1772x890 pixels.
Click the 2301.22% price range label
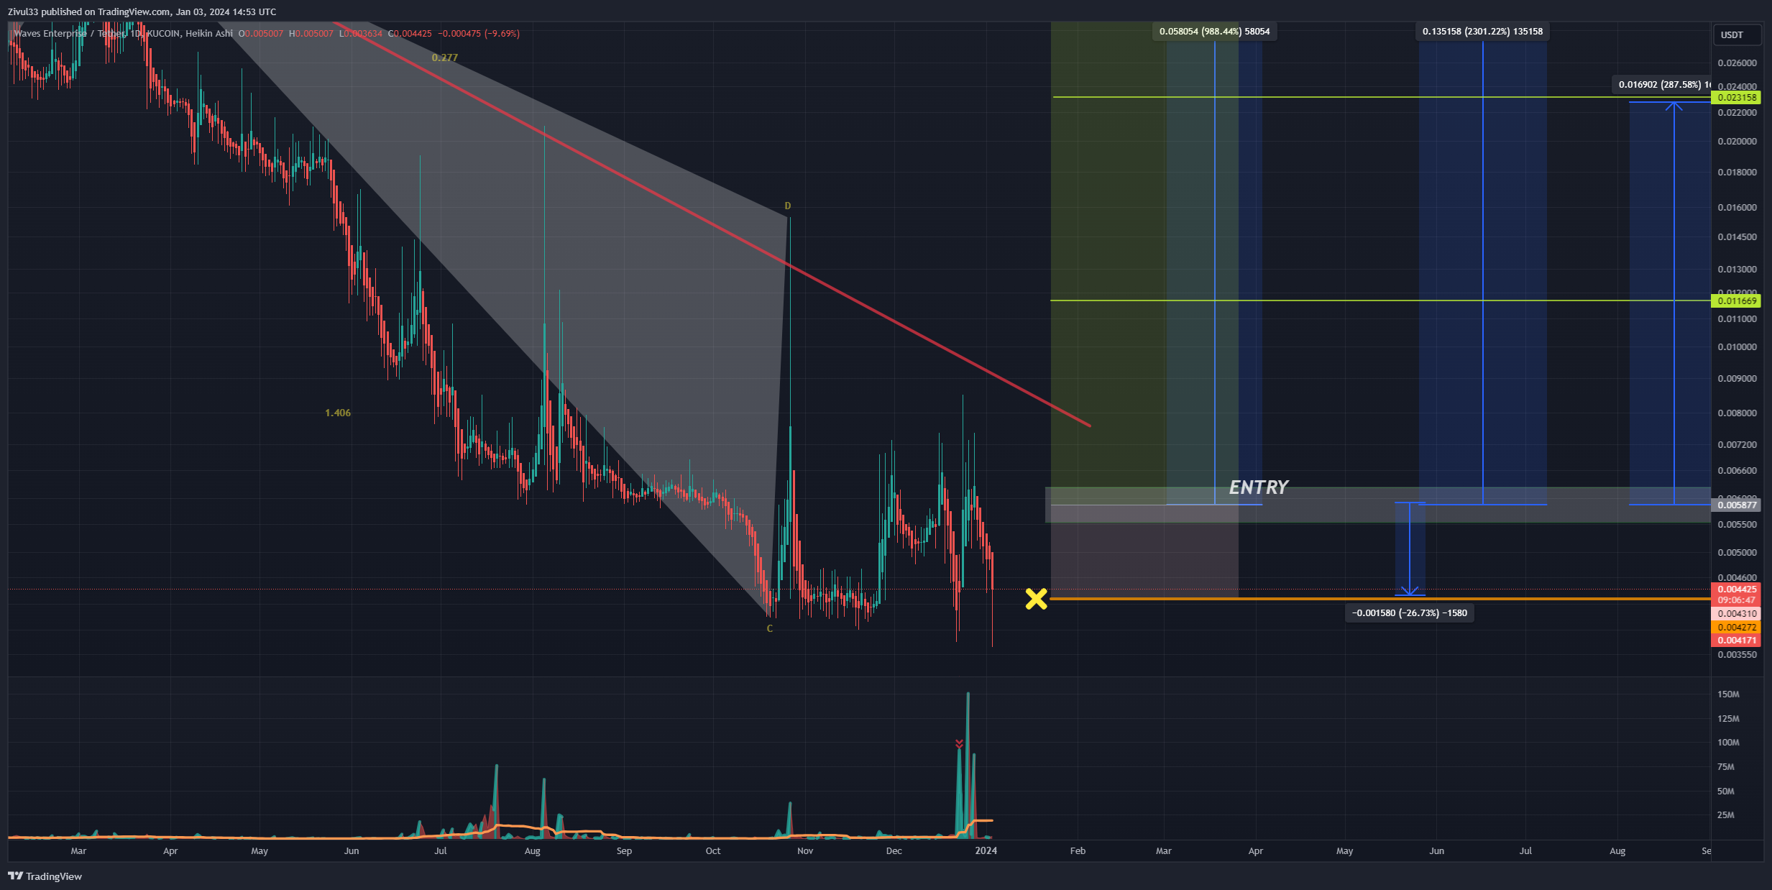[1482, 32]
